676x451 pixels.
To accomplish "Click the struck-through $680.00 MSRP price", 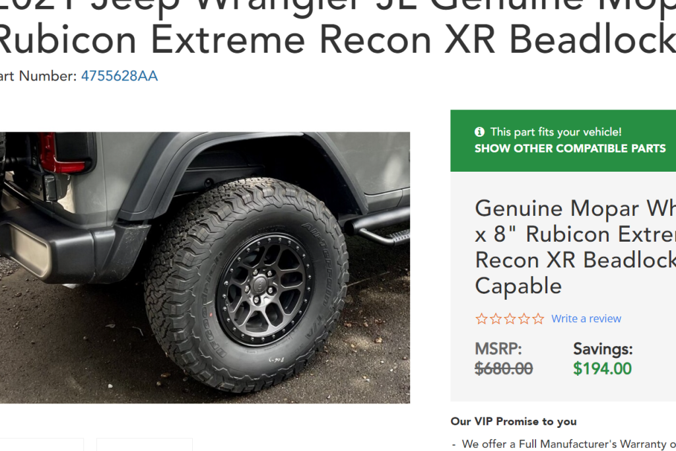I will [x=504, y=368].
